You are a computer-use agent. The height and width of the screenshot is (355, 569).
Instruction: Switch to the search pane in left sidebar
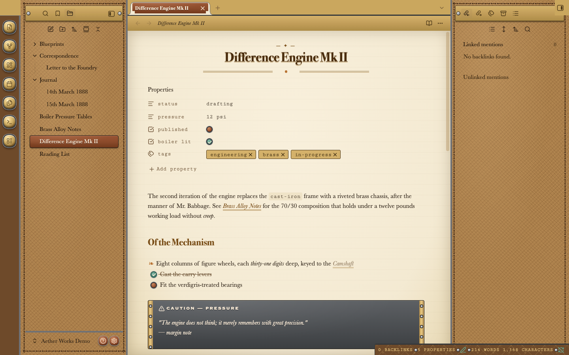tap(45, 13)
